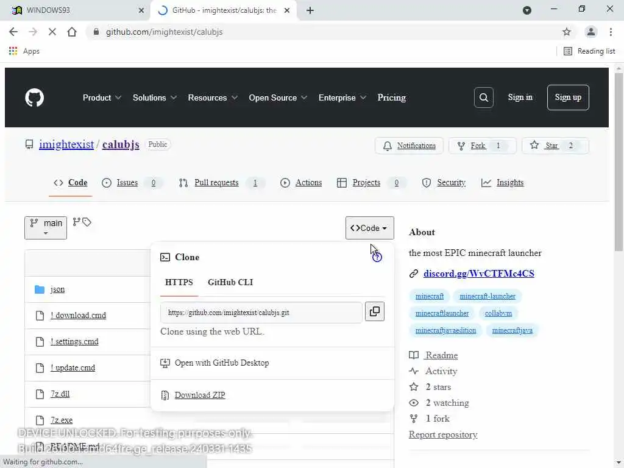Click the help question mark icon in Clone panel

coord(377,258)
